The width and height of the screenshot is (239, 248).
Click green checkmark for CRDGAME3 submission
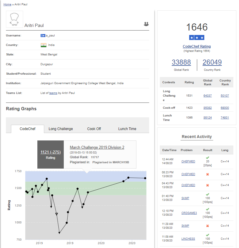point(208,209)
